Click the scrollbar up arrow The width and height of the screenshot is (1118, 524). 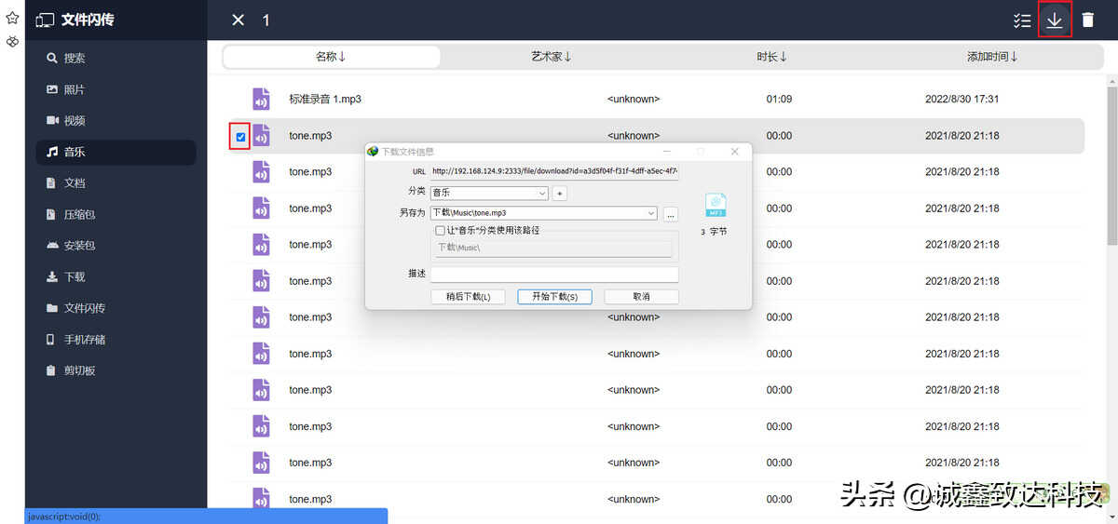click(1111, 79)
